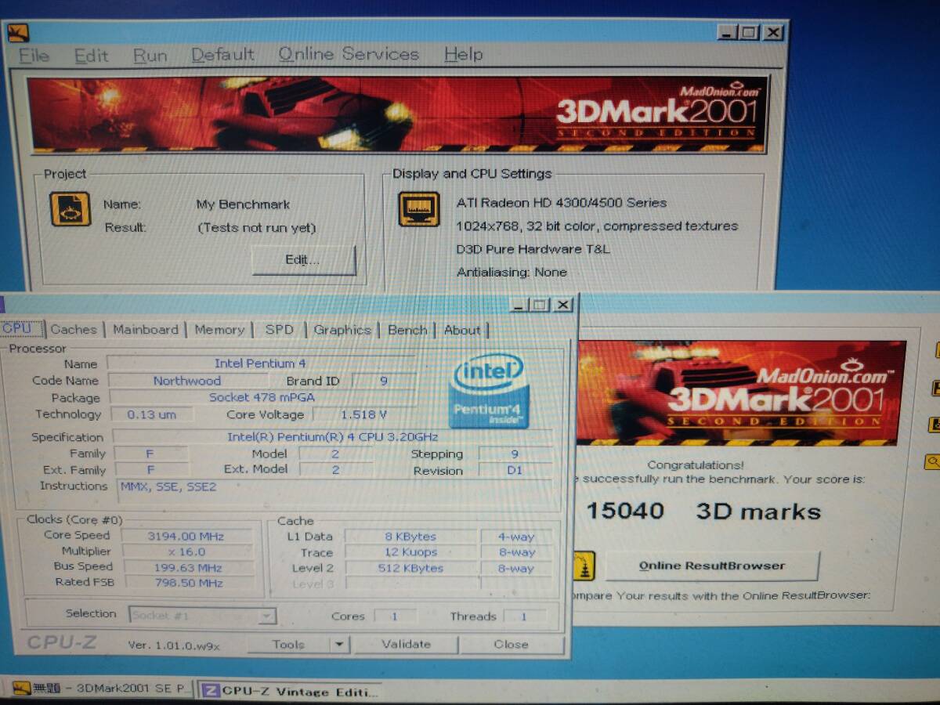This screenshot has height=705, width=940.
Task: Click the Validate button in CPU-Z
Action: coord(406,645)
